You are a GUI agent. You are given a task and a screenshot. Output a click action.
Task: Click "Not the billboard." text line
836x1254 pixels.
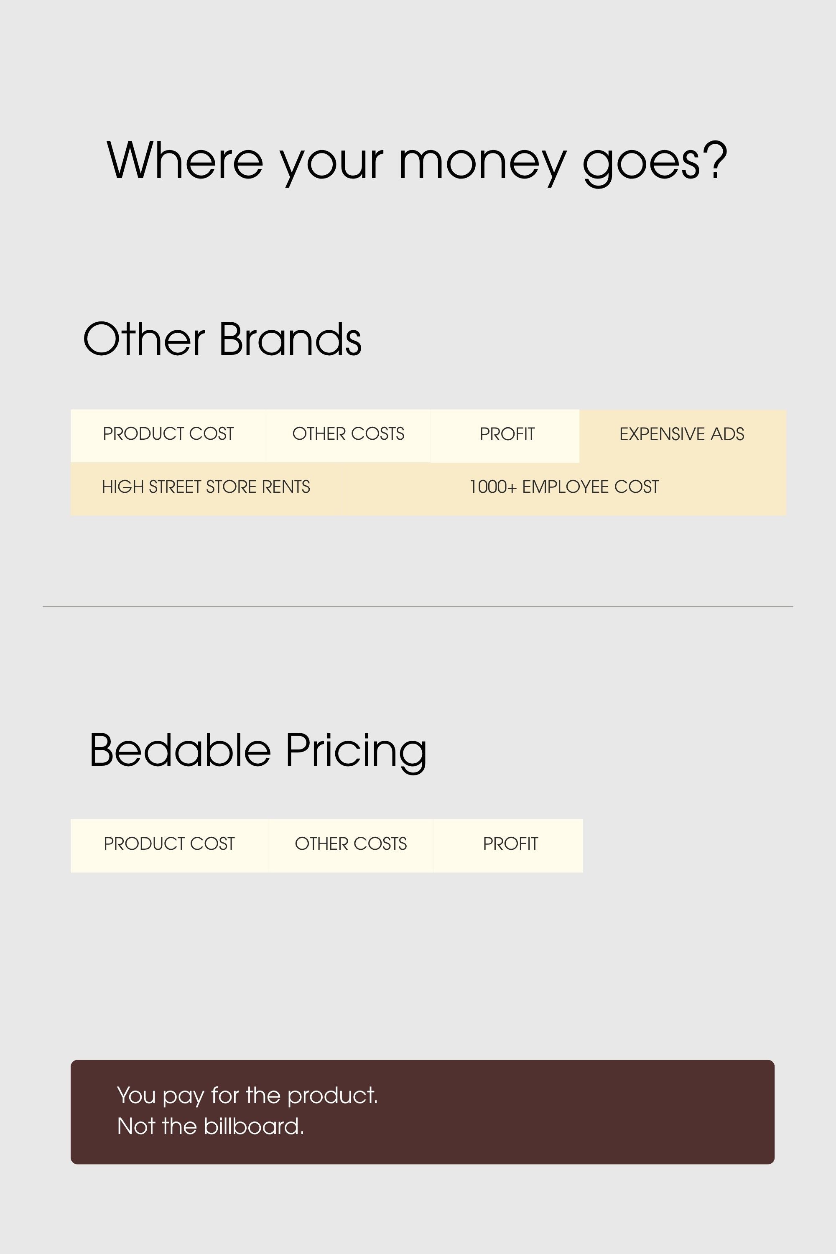(211, 1127)
